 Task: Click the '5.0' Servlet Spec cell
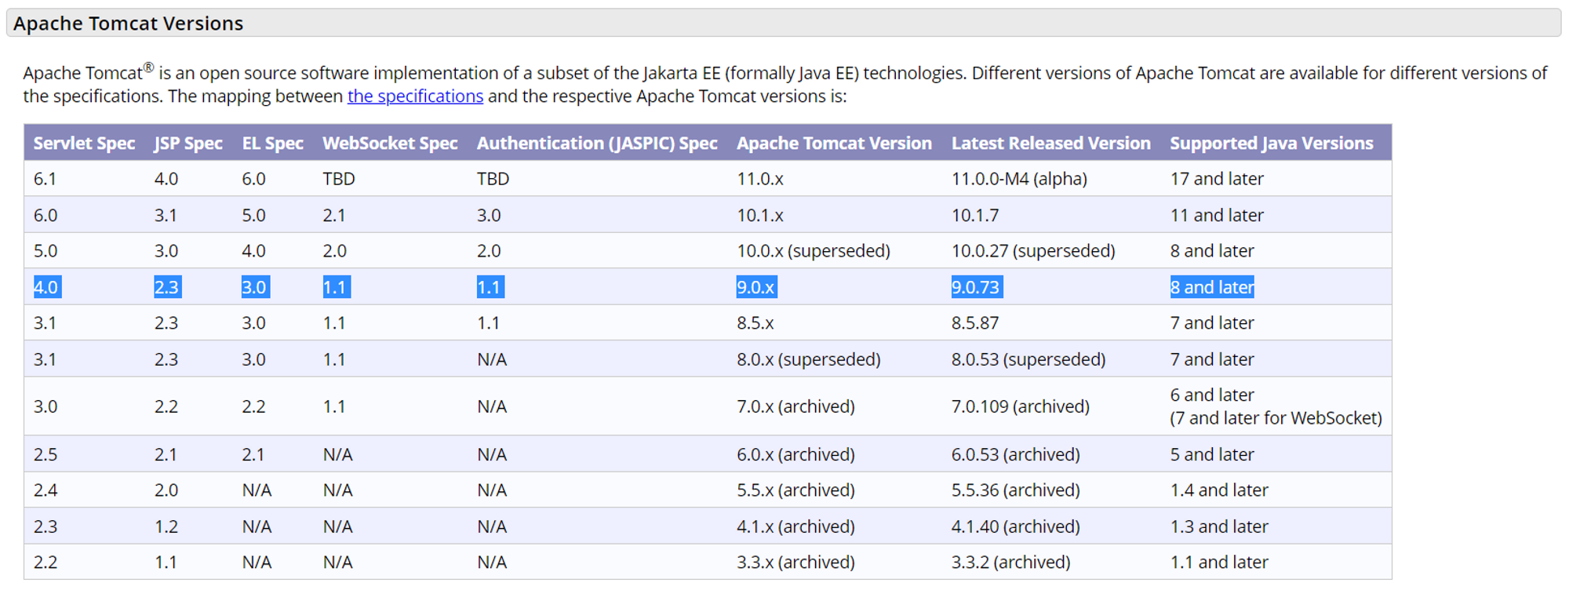pos(45,251)
